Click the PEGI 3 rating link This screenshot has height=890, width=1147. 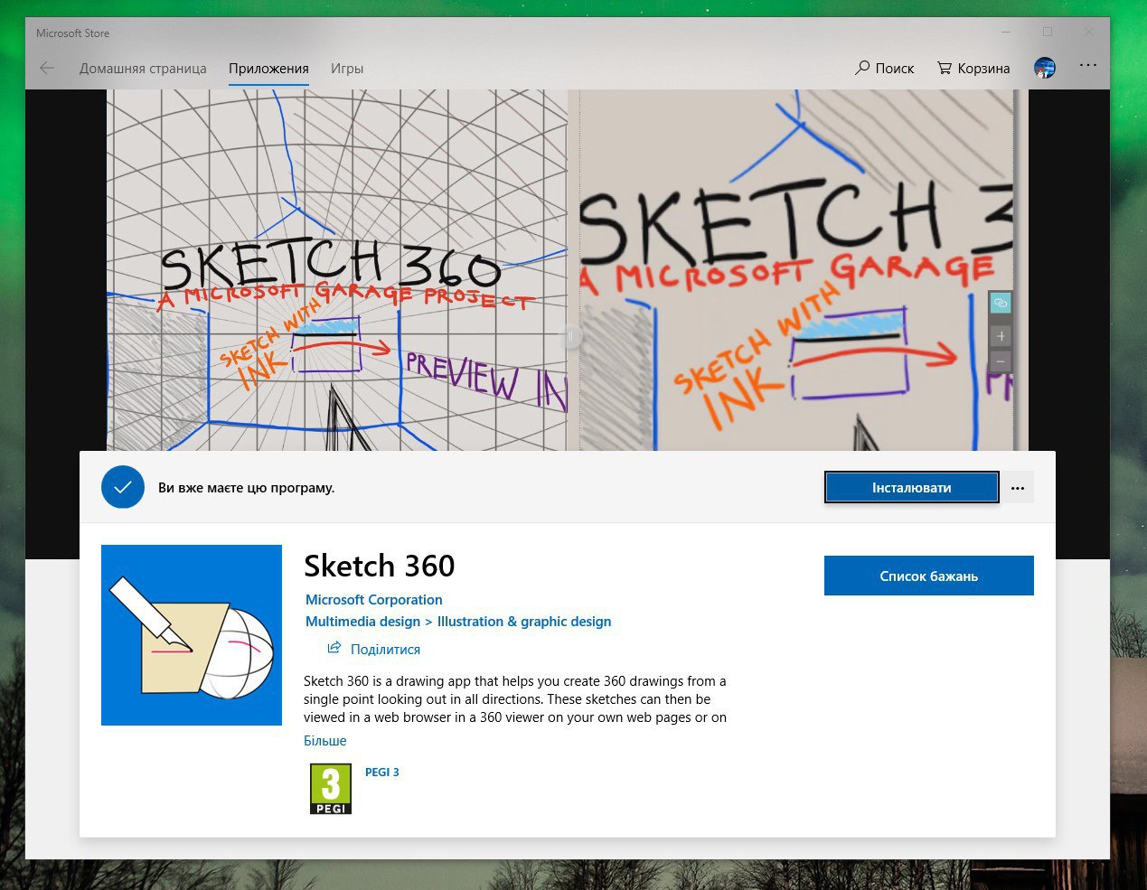coord(382,772)
